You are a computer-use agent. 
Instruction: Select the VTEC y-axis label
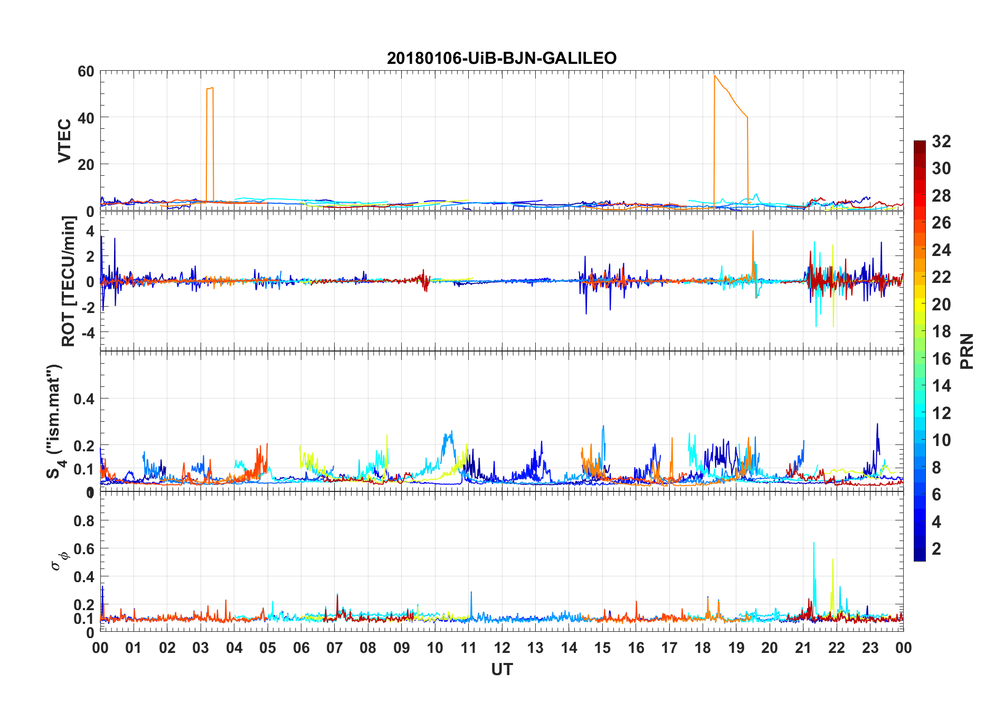pos(64,141)
